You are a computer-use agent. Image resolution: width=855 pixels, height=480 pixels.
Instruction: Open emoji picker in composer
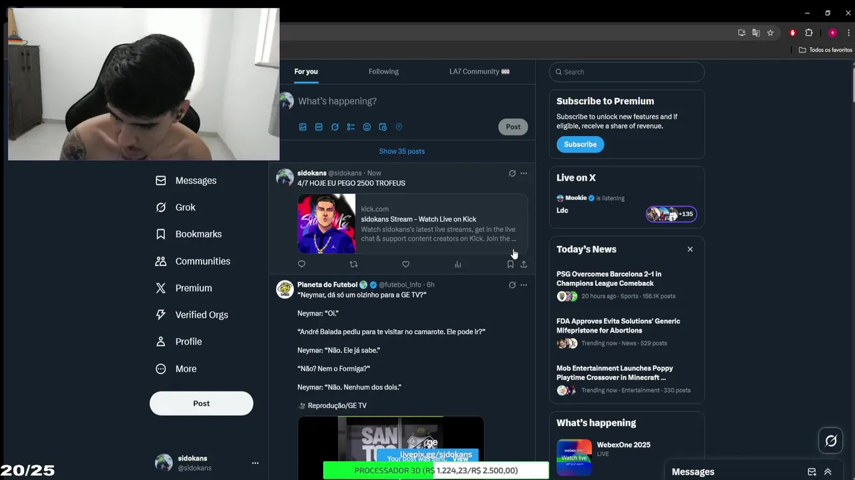(367, 127)
